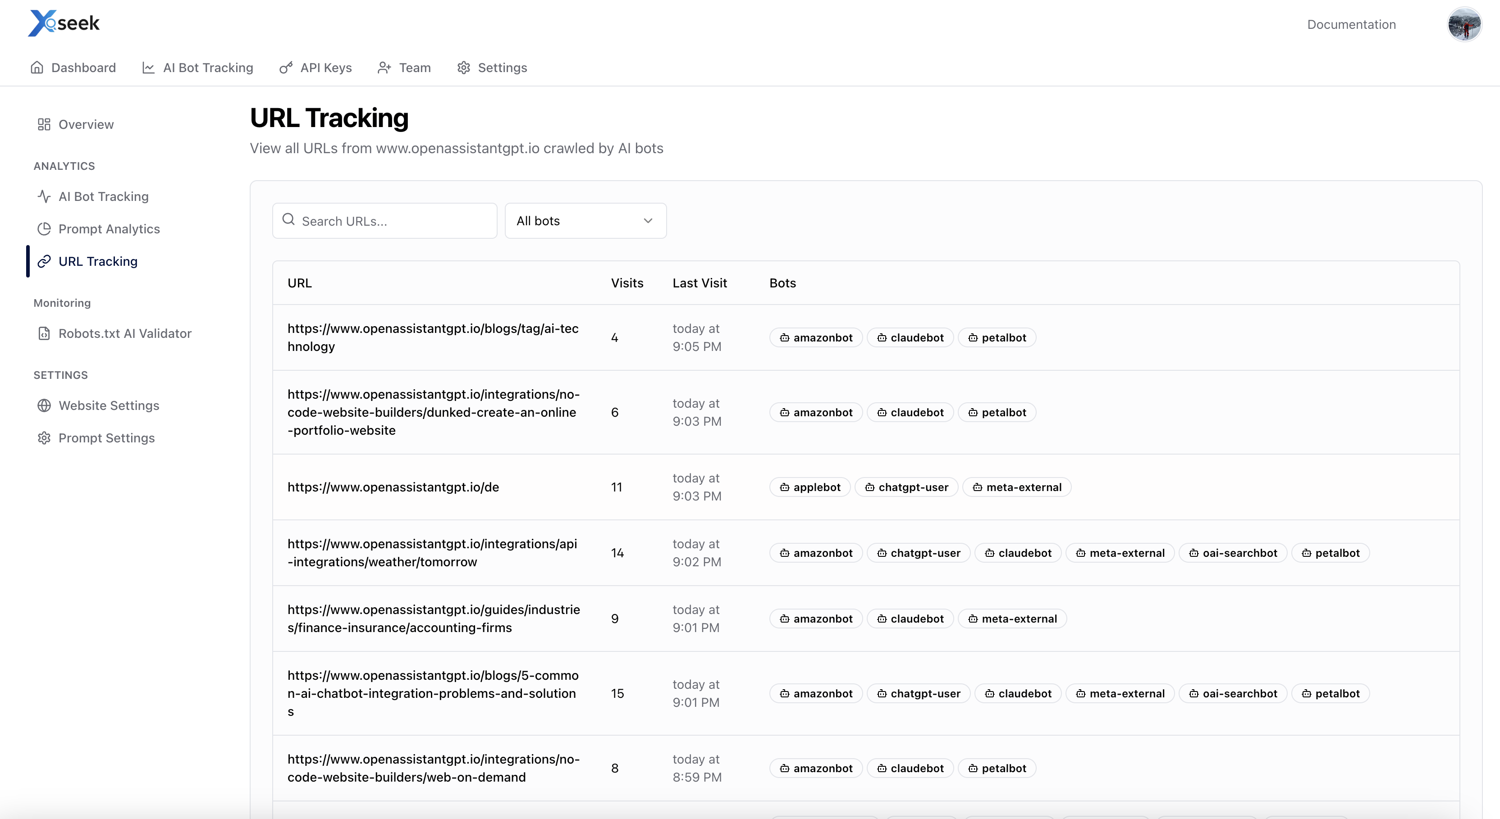This screenshot has width=1500, height=819.
Task: Open Prompt Settings in sidebar
Action: (x=96, y=438)
